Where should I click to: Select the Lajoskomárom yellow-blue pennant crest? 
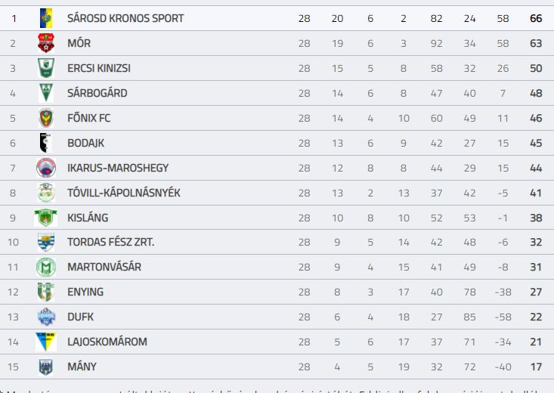(46, 342)
